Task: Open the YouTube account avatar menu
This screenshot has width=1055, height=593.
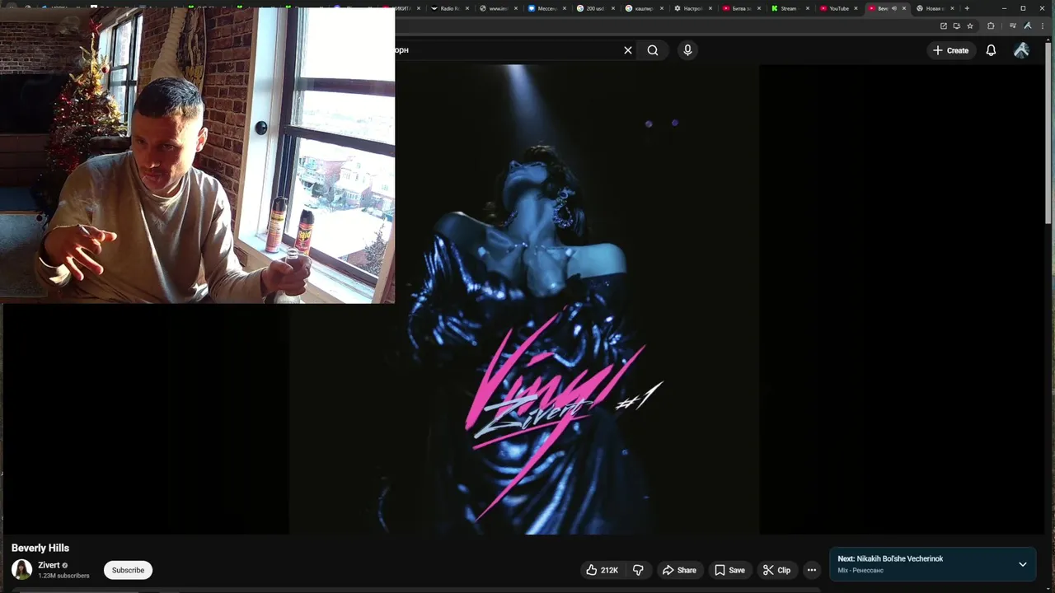Action: coord(1021,50)
